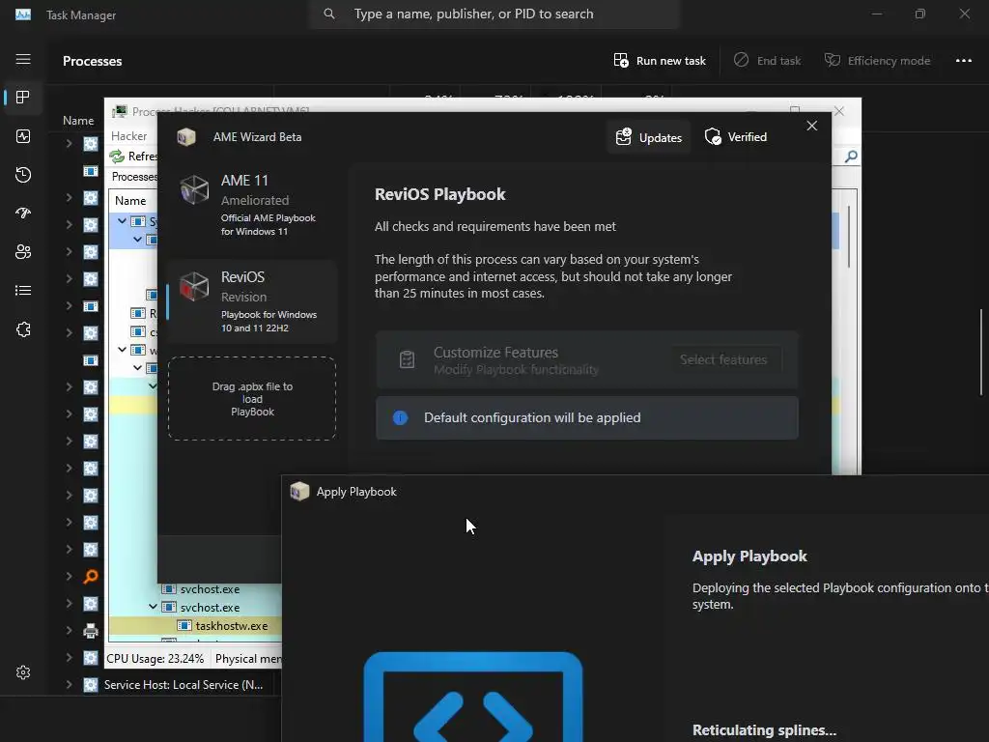Viewport: 989px width, 742px height.
Task: Click the Apply Playbook window title icon
Action: pyautogui.click(x=299, y=492)
